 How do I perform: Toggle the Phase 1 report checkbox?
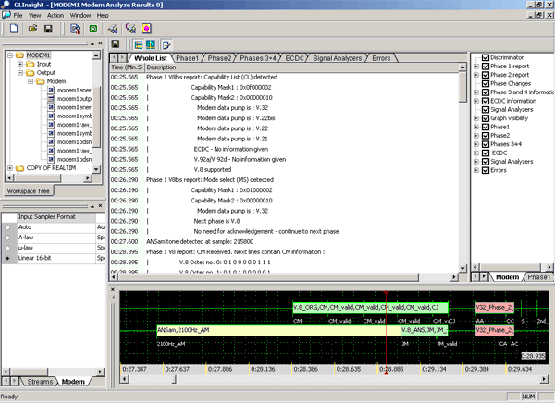[x=486, y=67]
